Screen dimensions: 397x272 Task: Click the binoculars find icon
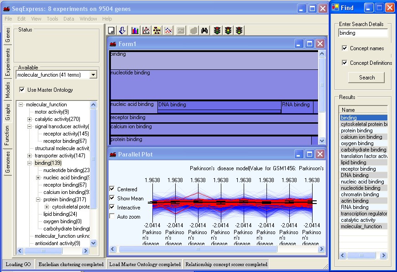pos(205,31)
